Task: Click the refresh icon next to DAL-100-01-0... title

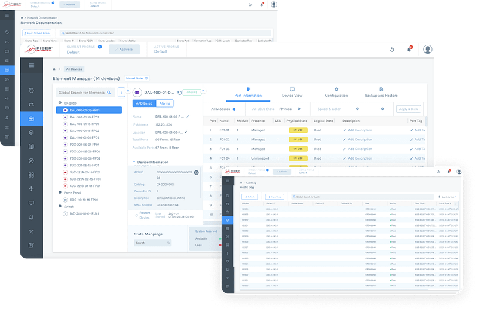Action: click(180, 93)
